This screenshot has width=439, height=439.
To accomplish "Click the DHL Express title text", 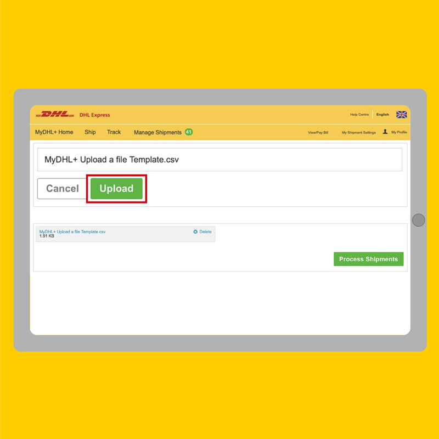I will click(x=94, y=115).
